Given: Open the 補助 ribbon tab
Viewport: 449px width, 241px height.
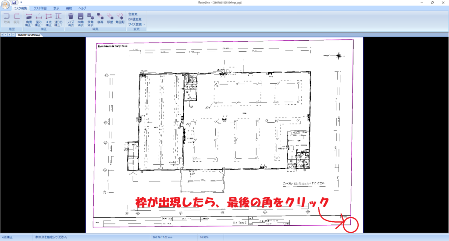Looking at the screenshot, I should pos(69,8).
